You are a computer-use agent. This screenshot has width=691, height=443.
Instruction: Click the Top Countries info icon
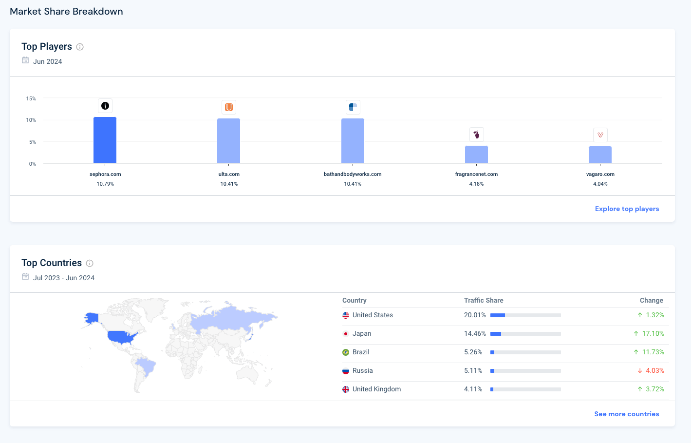(x=90, y=263)
